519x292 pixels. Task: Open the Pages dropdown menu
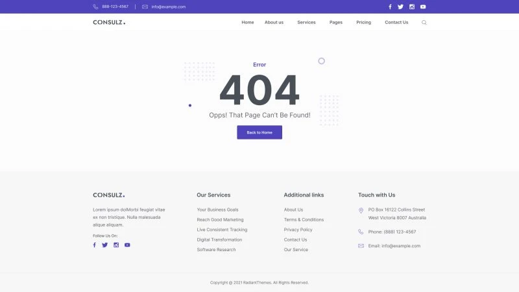coord(335,23)
